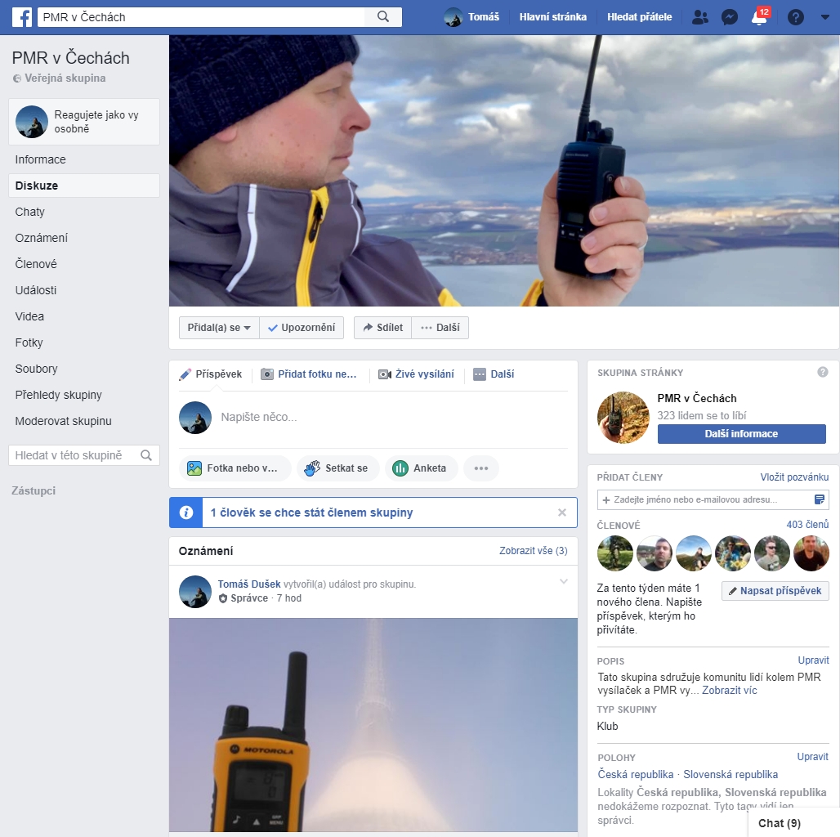
Task: Dismiss the membership request banner
Action: pos(562,512)
